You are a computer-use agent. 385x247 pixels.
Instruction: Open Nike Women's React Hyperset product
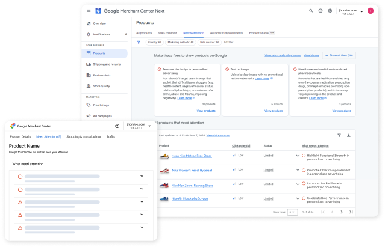click(192, 171)
